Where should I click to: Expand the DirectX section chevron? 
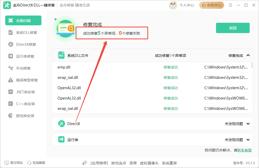(x=248, y=124)
